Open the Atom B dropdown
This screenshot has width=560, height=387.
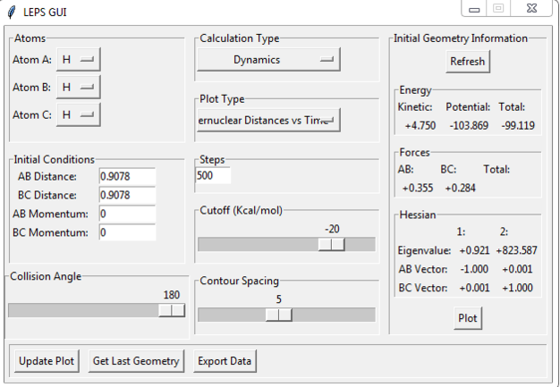(79, 87)
